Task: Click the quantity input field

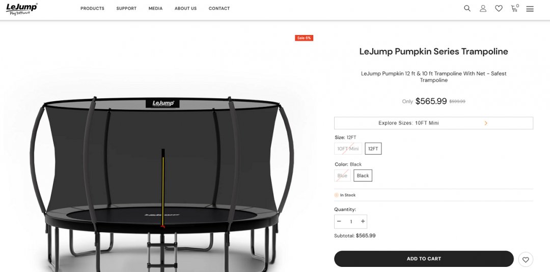Action: coord(351,222)
